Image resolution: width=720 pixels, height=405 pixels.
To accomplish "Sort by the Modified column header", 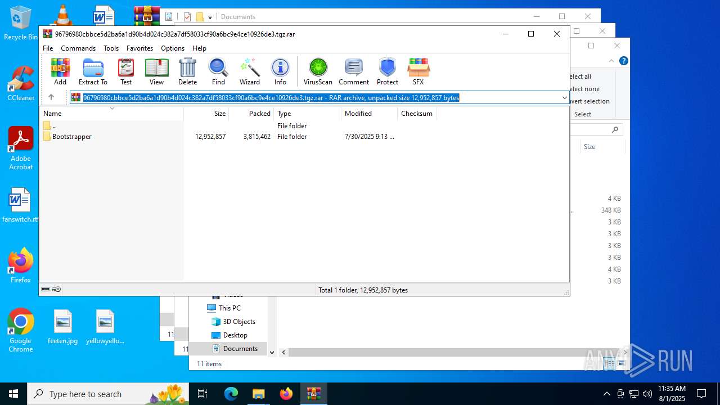I will point(370,114).
